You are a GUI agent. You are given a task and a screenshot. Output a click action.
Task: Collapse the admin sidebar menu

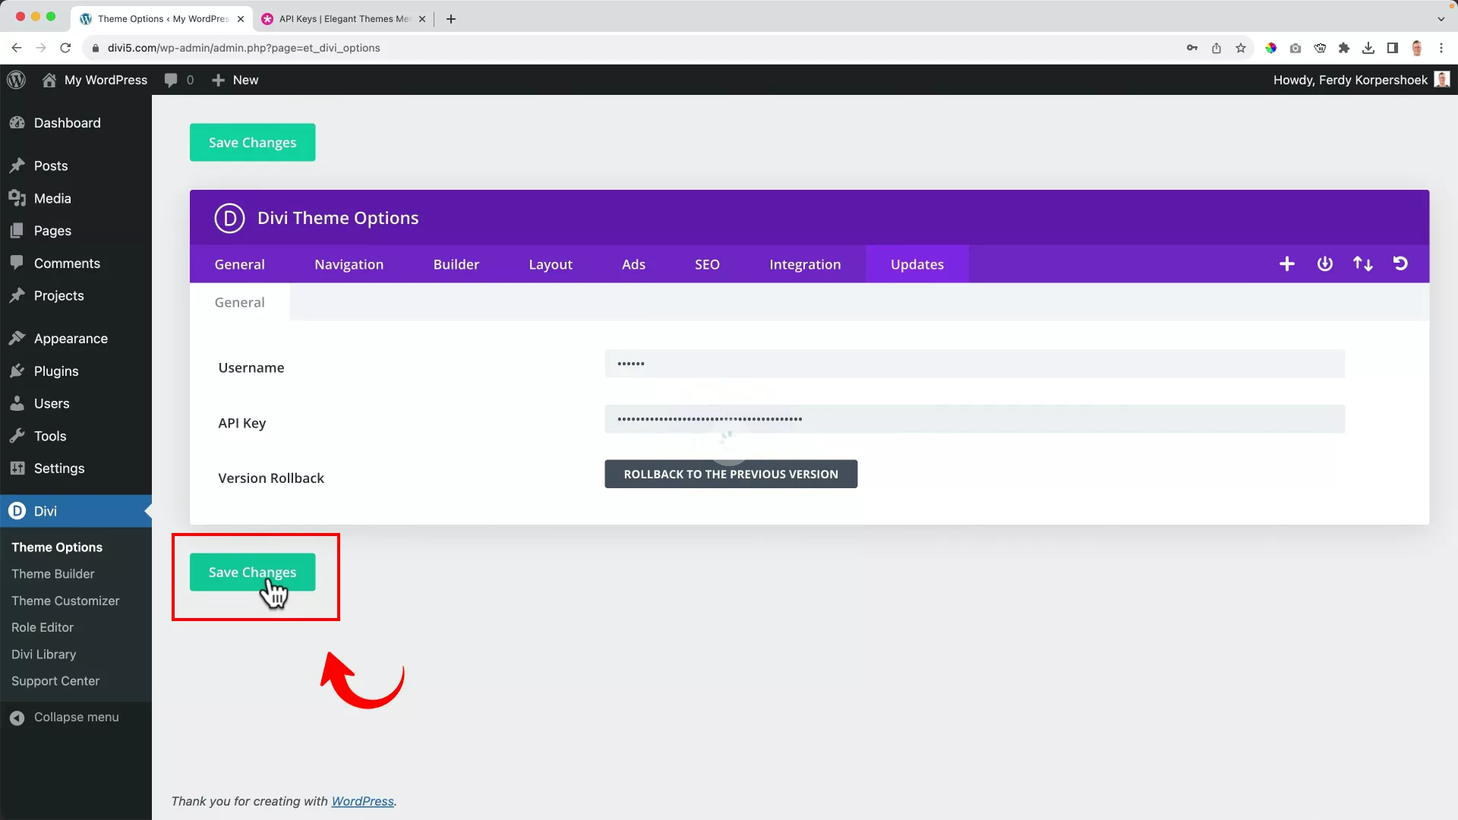65,717
